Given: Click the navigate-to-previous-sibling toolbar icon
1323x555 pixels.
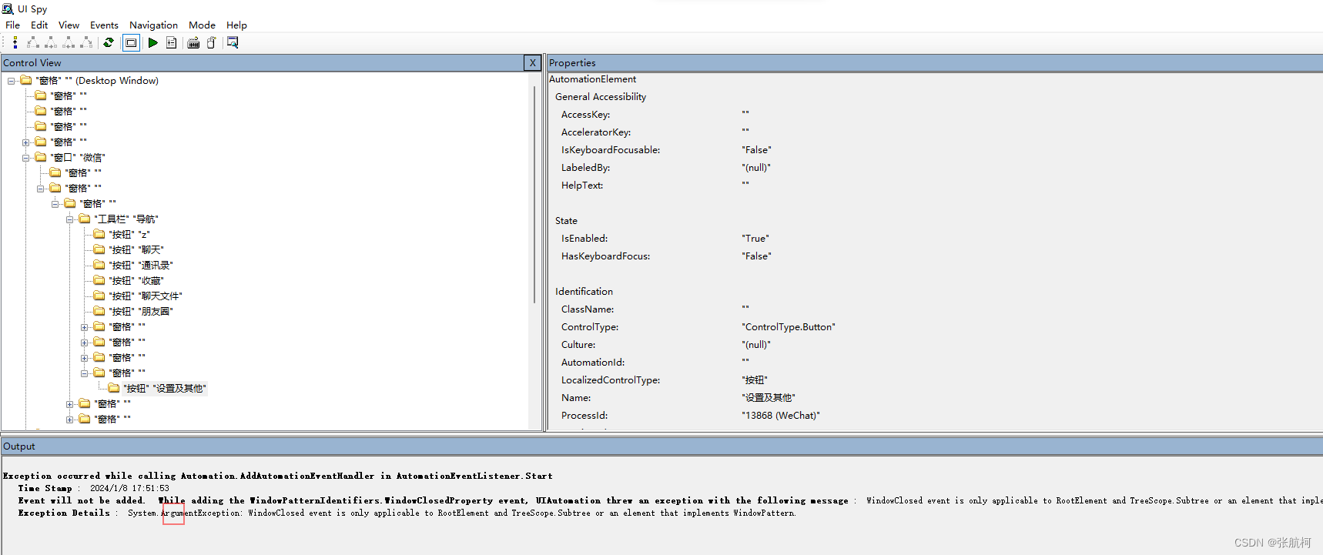Looking at the screenshot, I should coord(69,43).
